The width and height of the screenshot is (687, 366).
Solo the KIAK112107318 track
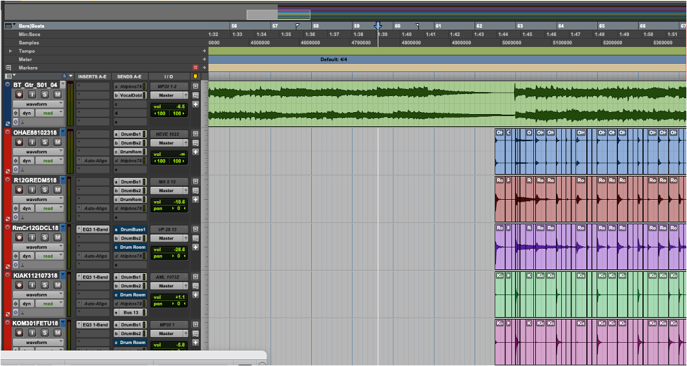[x=45, y=285]
